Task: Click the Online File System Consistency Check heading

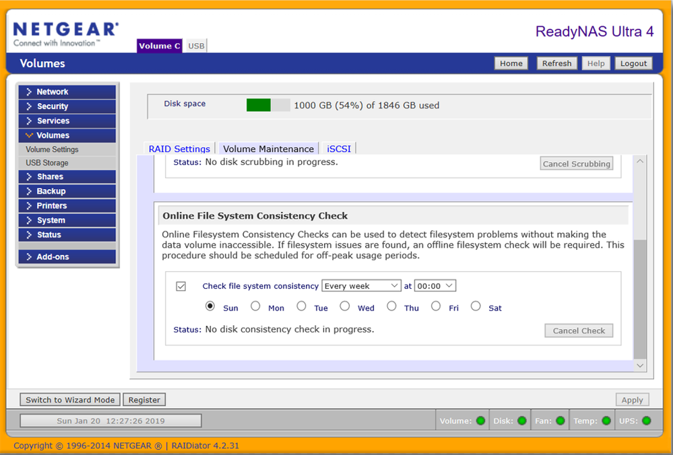Action: pyautogui.click(x=255, y=215)
